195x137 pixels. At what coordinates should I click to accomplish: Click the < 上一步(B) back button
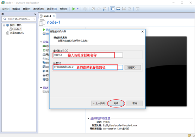pyautogui.click(x=99, y=104)
